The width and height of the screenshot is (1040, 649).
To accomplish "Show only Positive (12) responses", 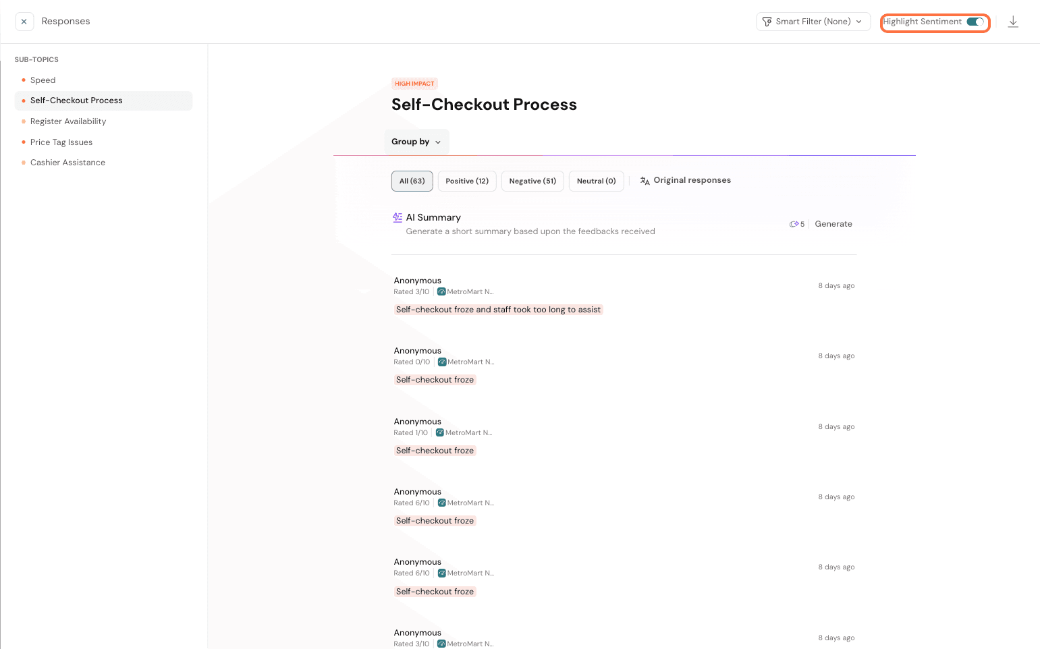I will click(x=467, y=181).
